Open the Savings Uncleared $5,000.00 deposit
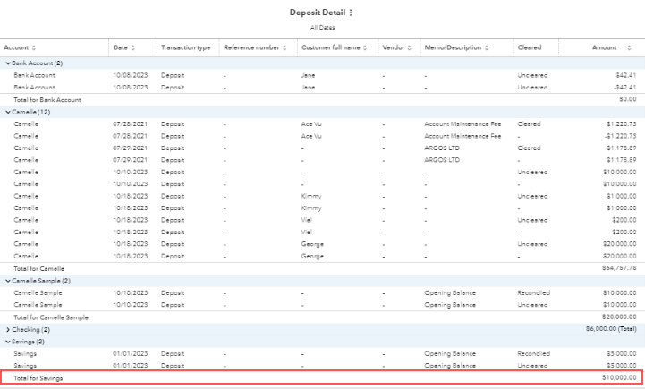 621,366
